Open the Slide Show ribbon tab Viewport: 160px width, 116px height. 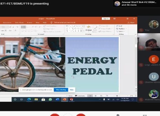(19, 22)
